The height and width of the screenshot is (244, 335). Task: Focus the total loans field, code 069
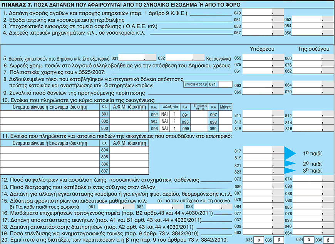[x=263, y=92]
